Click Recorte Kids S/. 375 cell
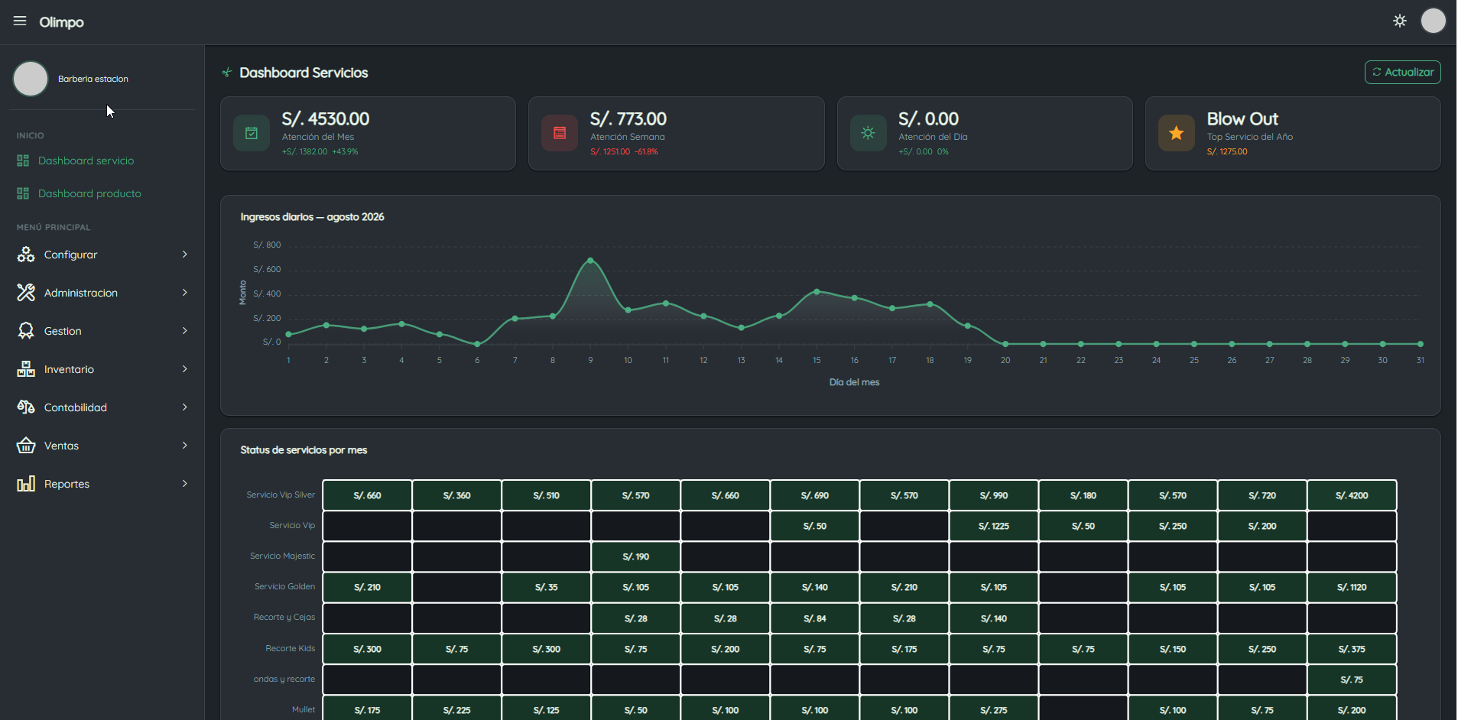Image resolution: width=1458 pixels, height=720 pixels. click(1352, 649)
